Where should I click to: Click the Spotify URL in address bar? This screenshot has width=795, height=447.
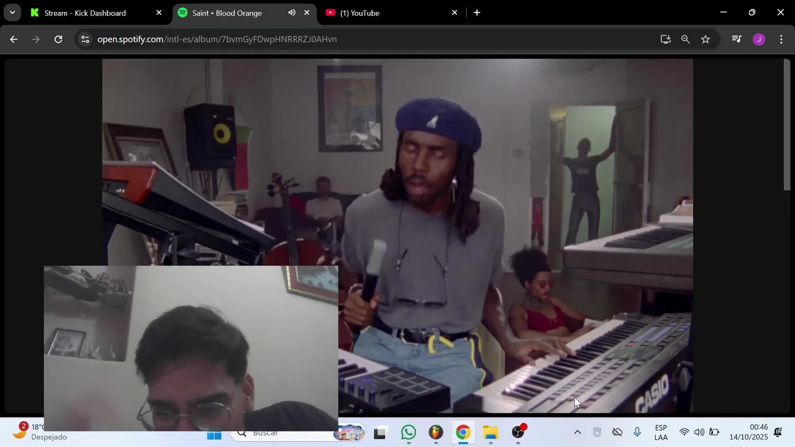pyautogui.click(x=217, y=39)
